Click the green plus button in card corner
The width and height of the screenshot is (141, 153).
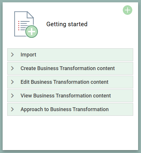point(127,10)
